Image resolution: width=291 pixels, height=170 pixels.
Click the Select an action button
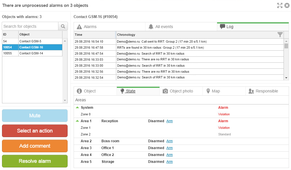(35, 131)
